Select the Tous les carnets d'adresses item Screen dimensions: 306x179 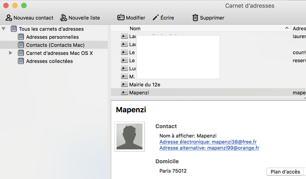(51, 29)
